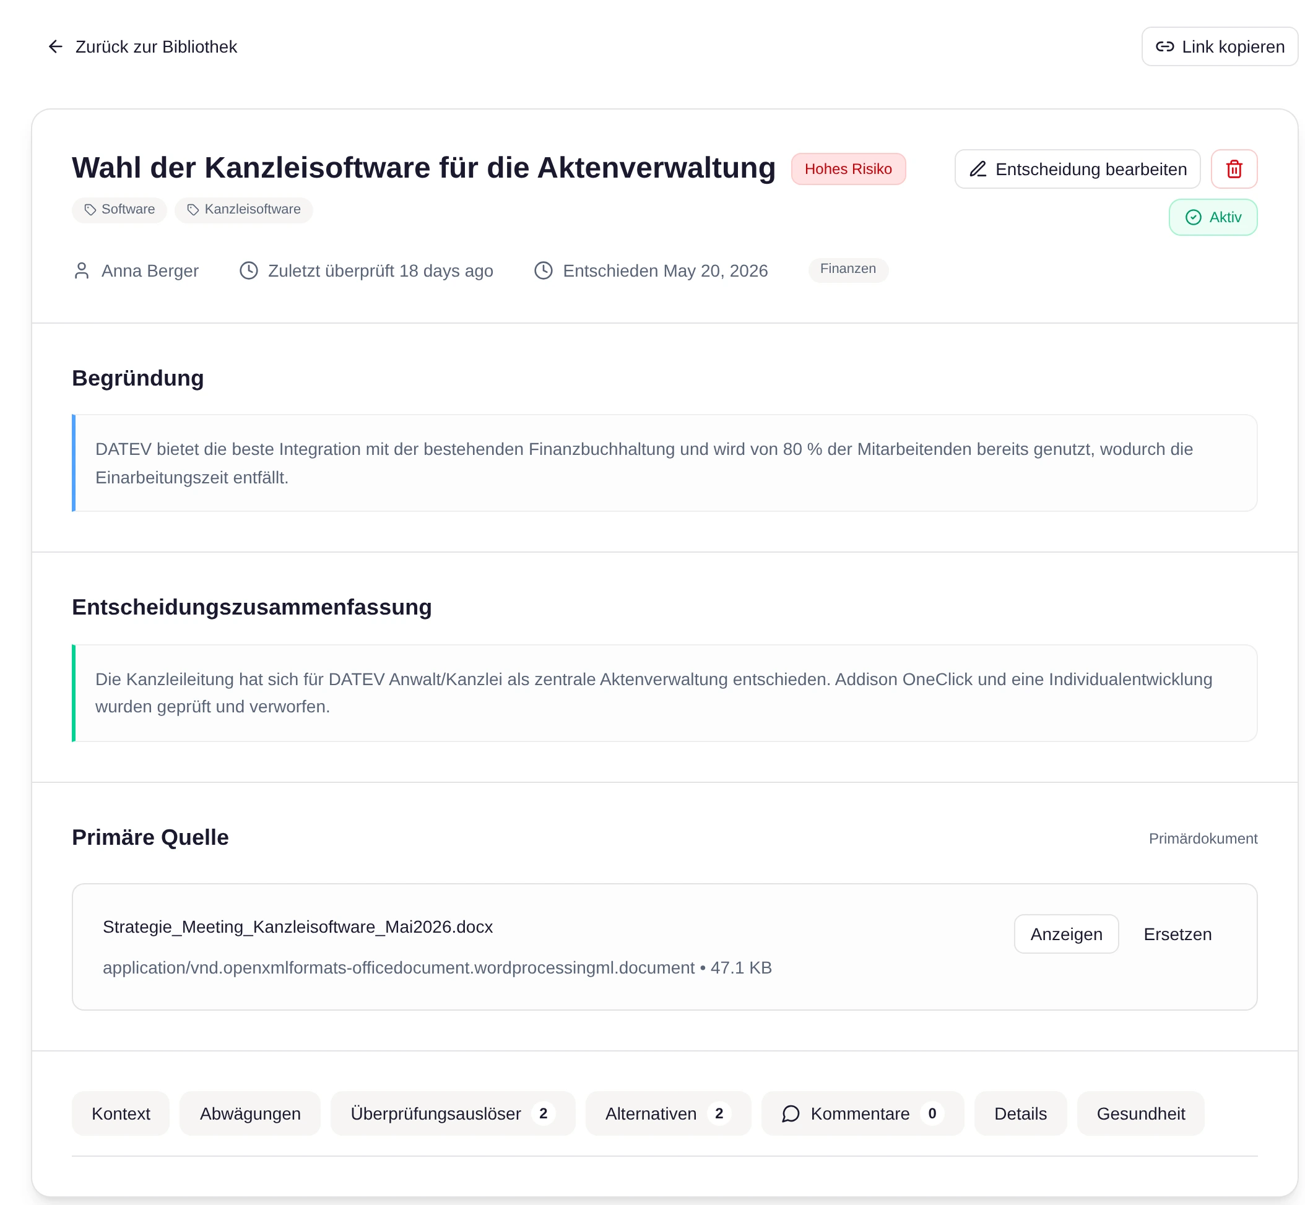Click the clock icon by Entschieden
This screenshot has width=1305, height=1205.
click(x=544, y=270)
